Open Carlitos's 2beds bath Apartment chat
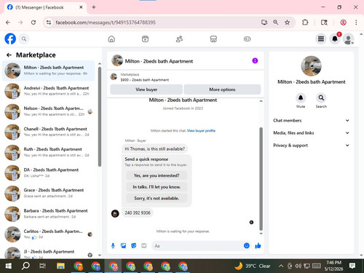The width and height of the screenshot is (364, 273). (x=49, y=234)
